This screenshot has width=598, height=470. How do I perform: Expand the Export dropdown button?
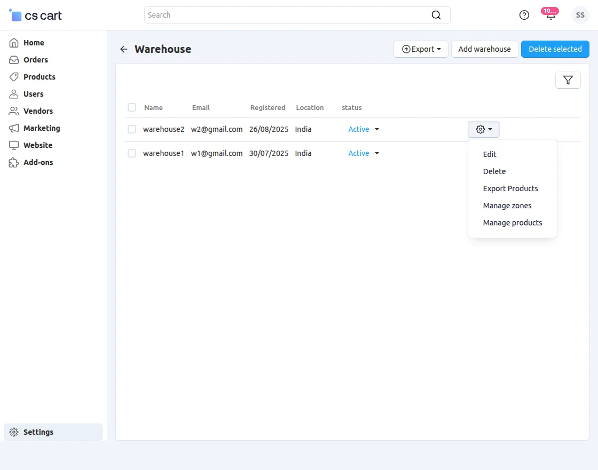click(421, 49)
